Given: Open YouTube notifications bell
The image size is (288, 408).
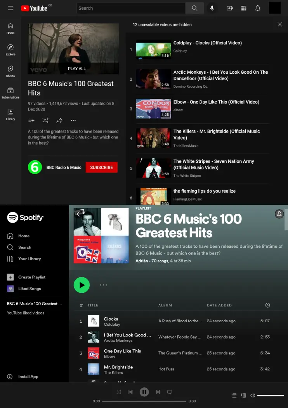Looking at the screenshot, I should coord(258,8).
